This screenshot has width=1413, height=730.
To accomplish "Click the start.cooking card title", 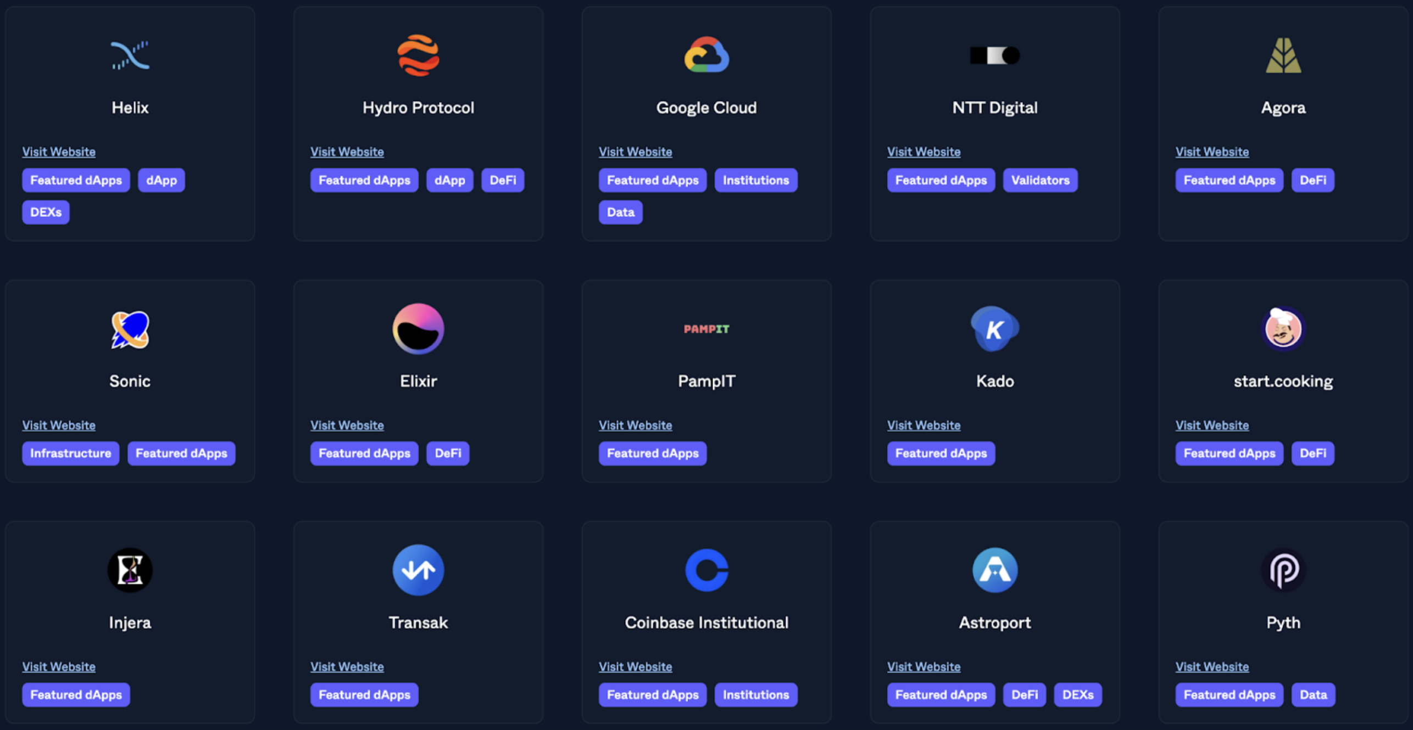I will coord(1283,381).
